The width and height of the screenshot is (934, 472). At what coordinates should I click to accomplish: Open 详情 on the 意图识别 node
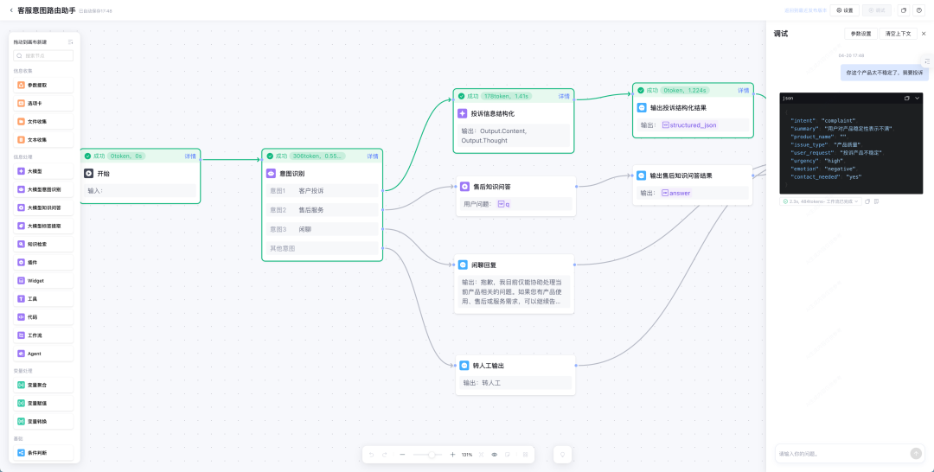coord(372,156)
